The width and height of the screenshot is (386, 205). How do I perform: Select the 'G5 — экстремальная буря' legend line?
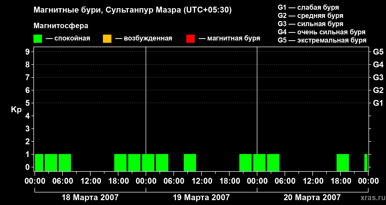(x=322, y=40)
